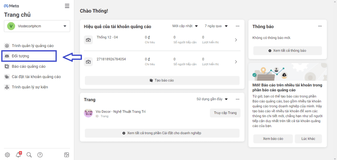Open the Mới cập nhật sort dropdown
The height and width of the screenshot is (160, 337).
pyautogui.click(x=185, y=26)
